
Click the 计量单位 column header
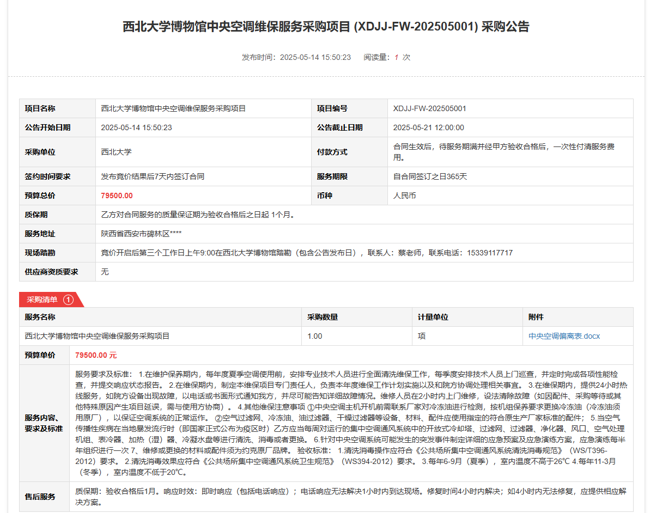[433, 317]
